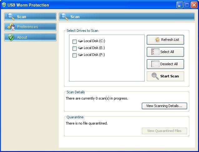Click the Refresh List arrows icon
The image size is (199, 152).
click(x=157, y=40)
